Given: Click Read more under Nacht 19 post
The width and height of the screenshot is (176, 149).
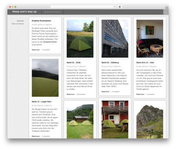Looking at the screenshot, I should 36,136.
